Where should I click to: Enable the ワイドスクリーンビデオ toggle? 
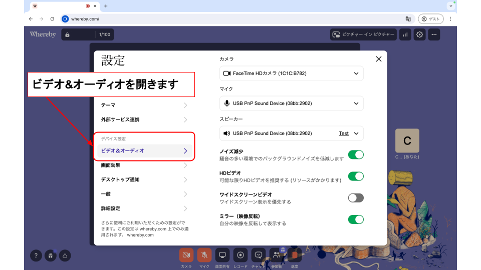click(x=356, y=197)
